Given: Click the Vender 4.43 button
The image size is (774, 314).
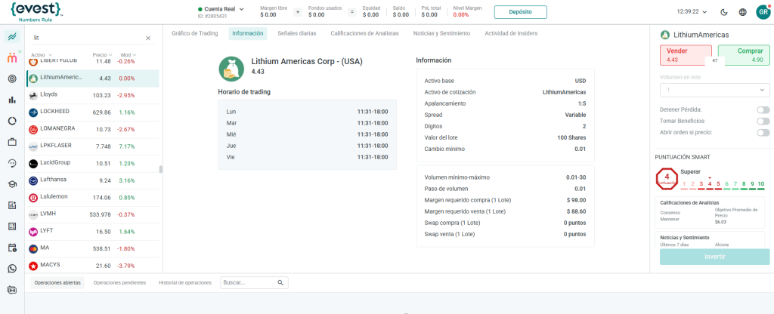Looking at the screenshot, I should [686, 55].
